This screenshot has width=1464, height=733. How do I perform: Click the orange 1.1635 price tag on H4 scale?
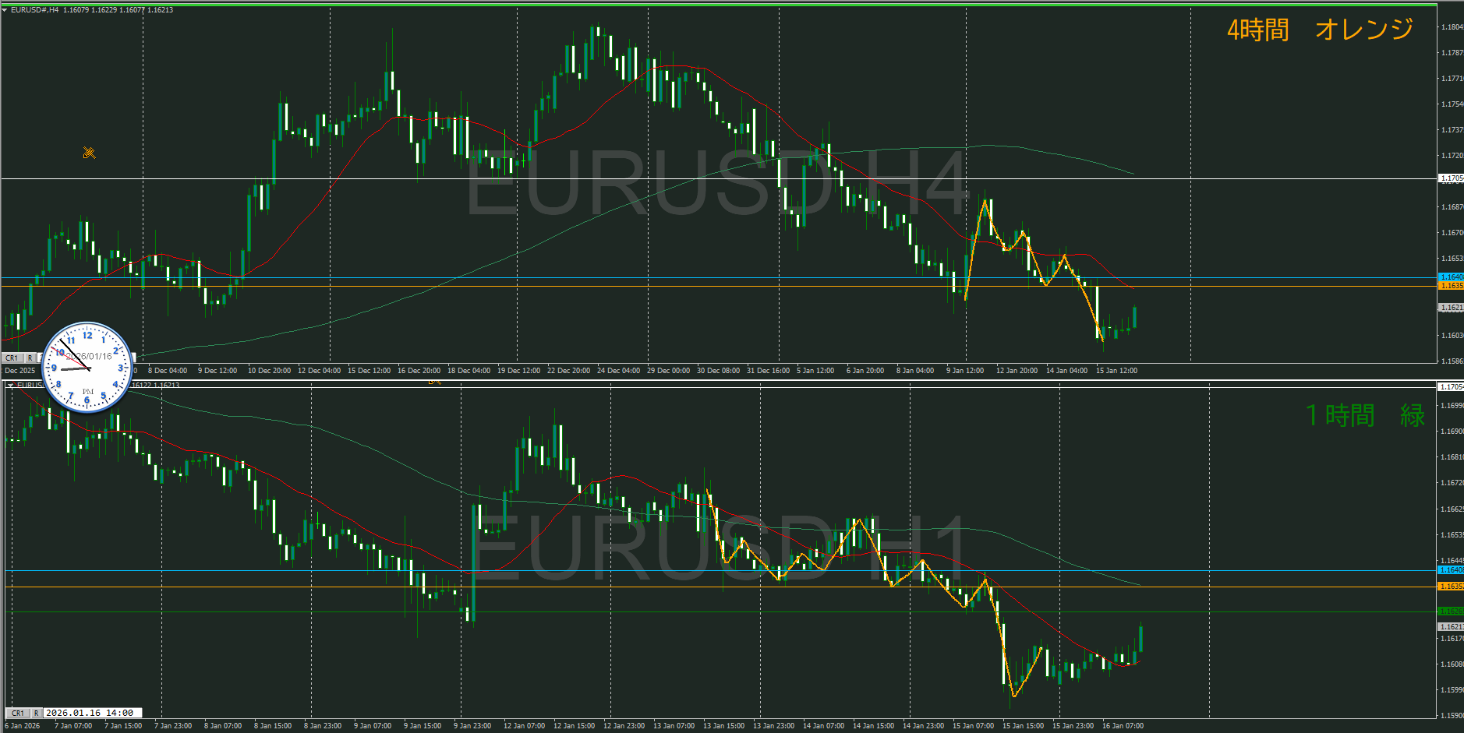coord(1451,286)
